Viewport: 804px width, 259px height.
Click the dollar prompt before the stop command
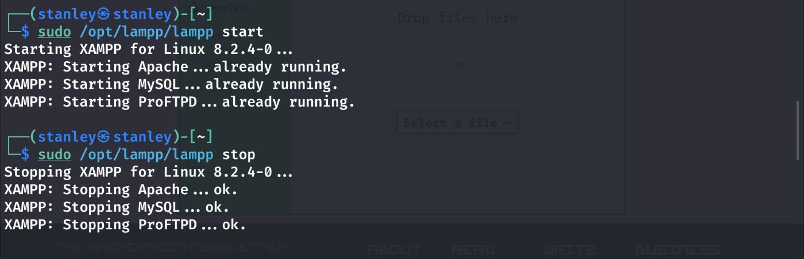click(25, 155)
